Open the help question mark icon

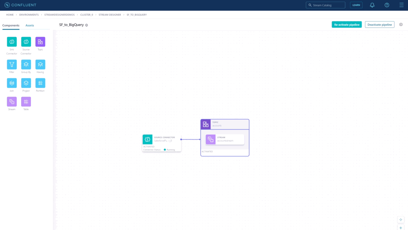(x=387, y=5)
